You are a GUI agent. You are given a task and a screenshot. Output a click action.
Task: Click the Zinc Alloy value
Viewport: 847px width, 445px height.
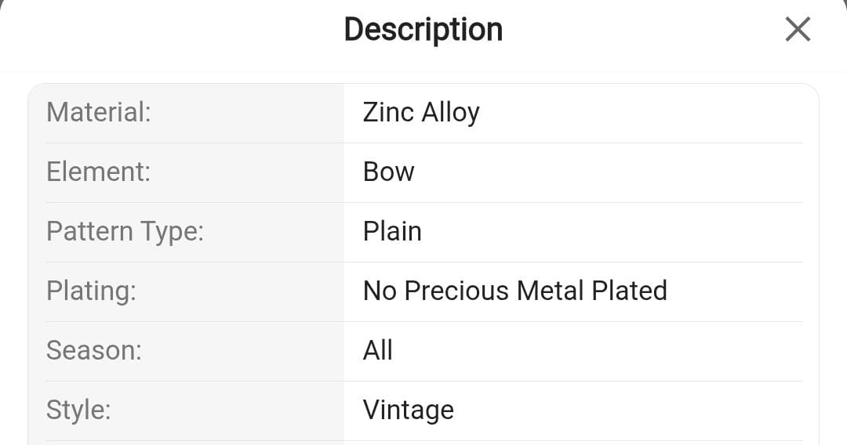click(421, 113)
